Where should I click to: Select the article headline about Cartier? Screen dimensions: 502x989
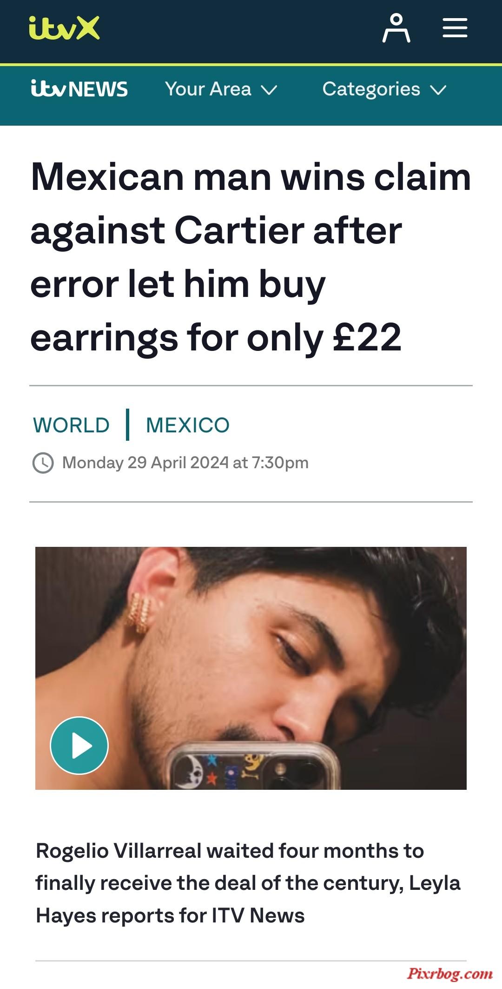point(251,257)
